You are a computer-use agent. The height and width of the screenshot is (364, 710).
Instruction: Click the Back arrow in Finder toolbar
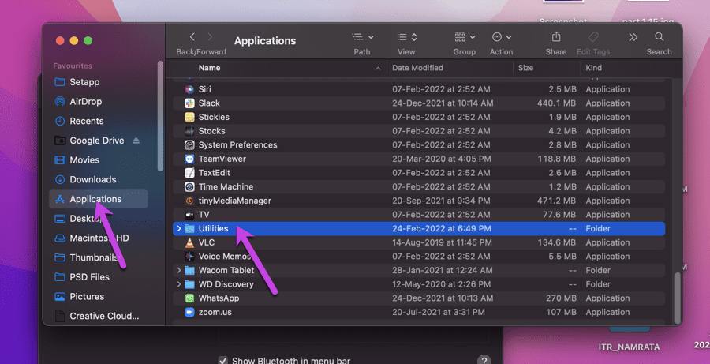[x=192, y=37]
